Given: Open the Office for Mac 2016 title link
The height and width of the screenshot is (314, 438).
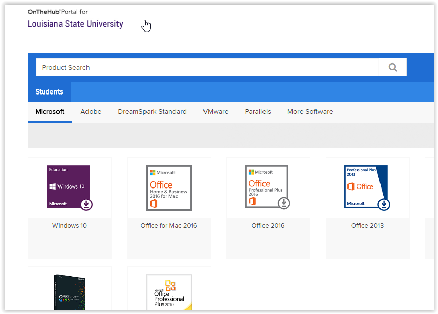Looking at the screenshot, I should click(x=169, y=226).
